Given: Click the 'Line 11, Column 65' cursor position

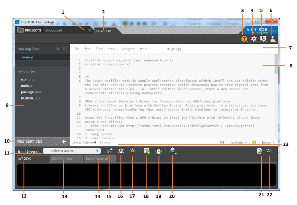Looking at the screenshot, I should (84, 143).
